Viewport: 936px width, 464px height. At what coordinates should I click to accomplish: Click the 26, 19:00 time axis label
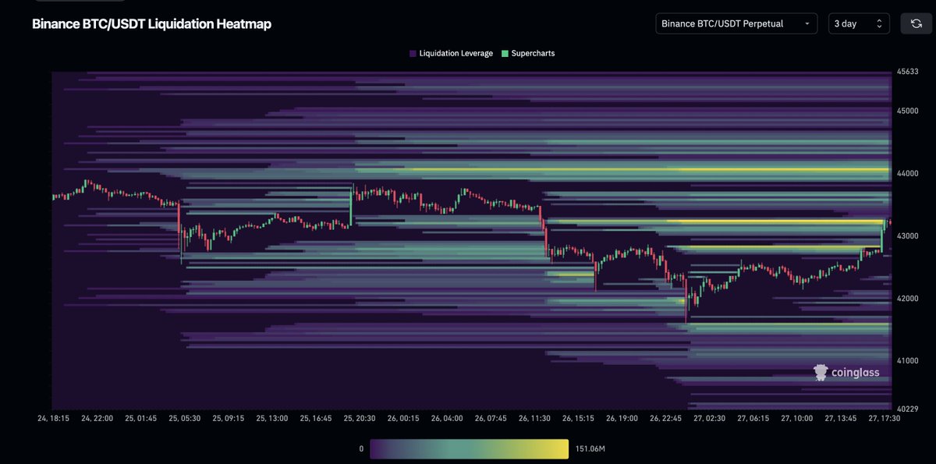(622, 418)
